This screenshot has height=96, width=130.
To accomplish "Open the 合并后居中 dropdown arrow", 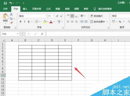I will 107,22.
